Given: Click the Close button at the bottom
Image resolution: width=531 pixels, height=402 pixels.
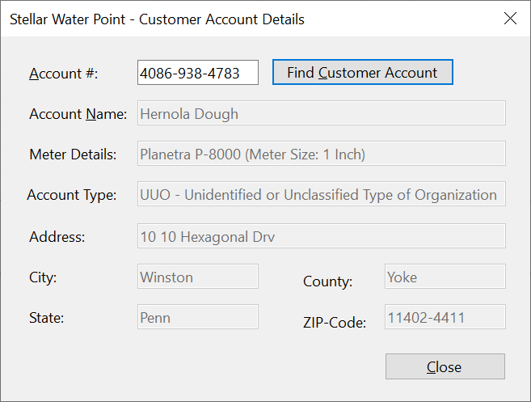Looking at the screenshot, I should (445, 366).
